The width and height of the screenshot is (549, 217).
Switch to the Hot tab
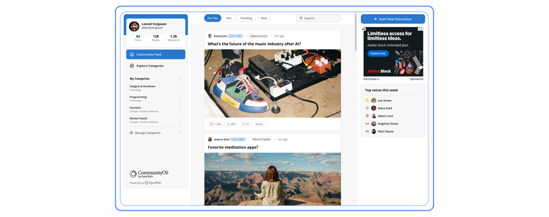point(229,18)
